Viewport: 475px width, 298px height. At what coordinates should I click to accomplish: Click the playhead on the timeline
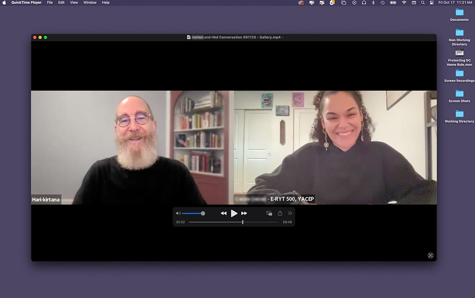(242, 222)
